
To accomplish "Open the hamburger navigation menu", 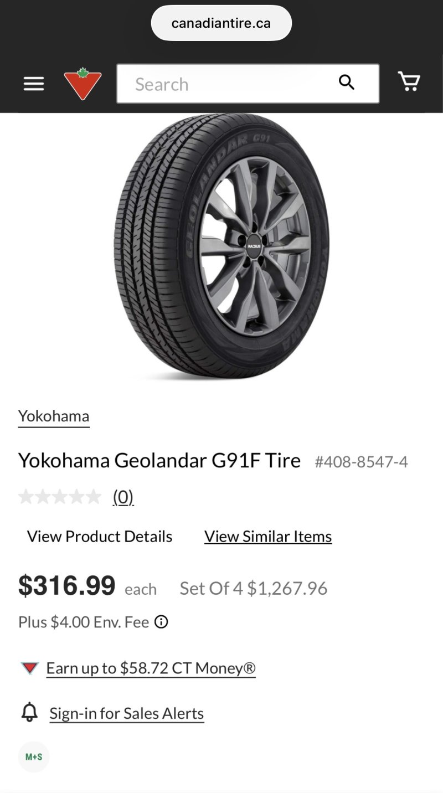I will pos(33,84).
